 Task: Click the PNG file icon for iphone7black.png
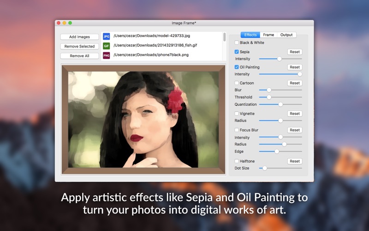click(x=107, y=55)
